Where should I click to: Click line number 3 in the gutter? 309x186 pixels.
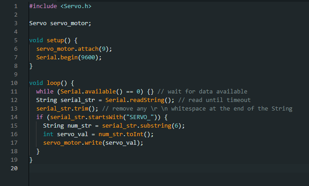(x=16, y=23)
